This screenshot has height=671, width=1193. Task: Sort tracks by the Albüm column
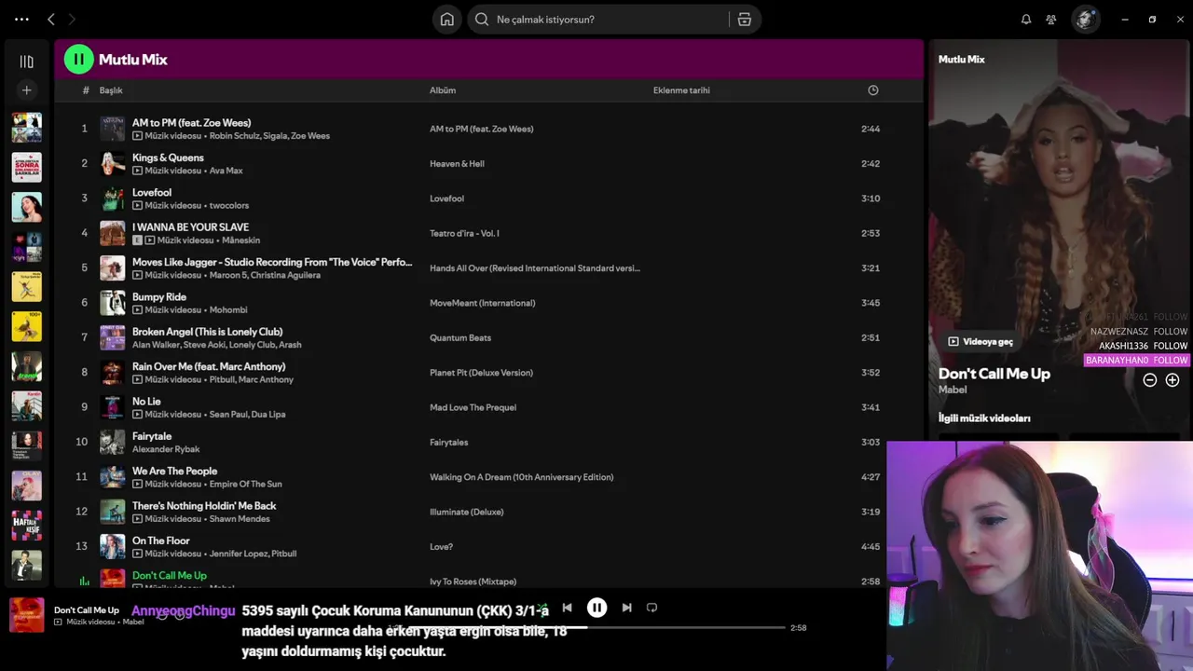[x=443, y=90]
